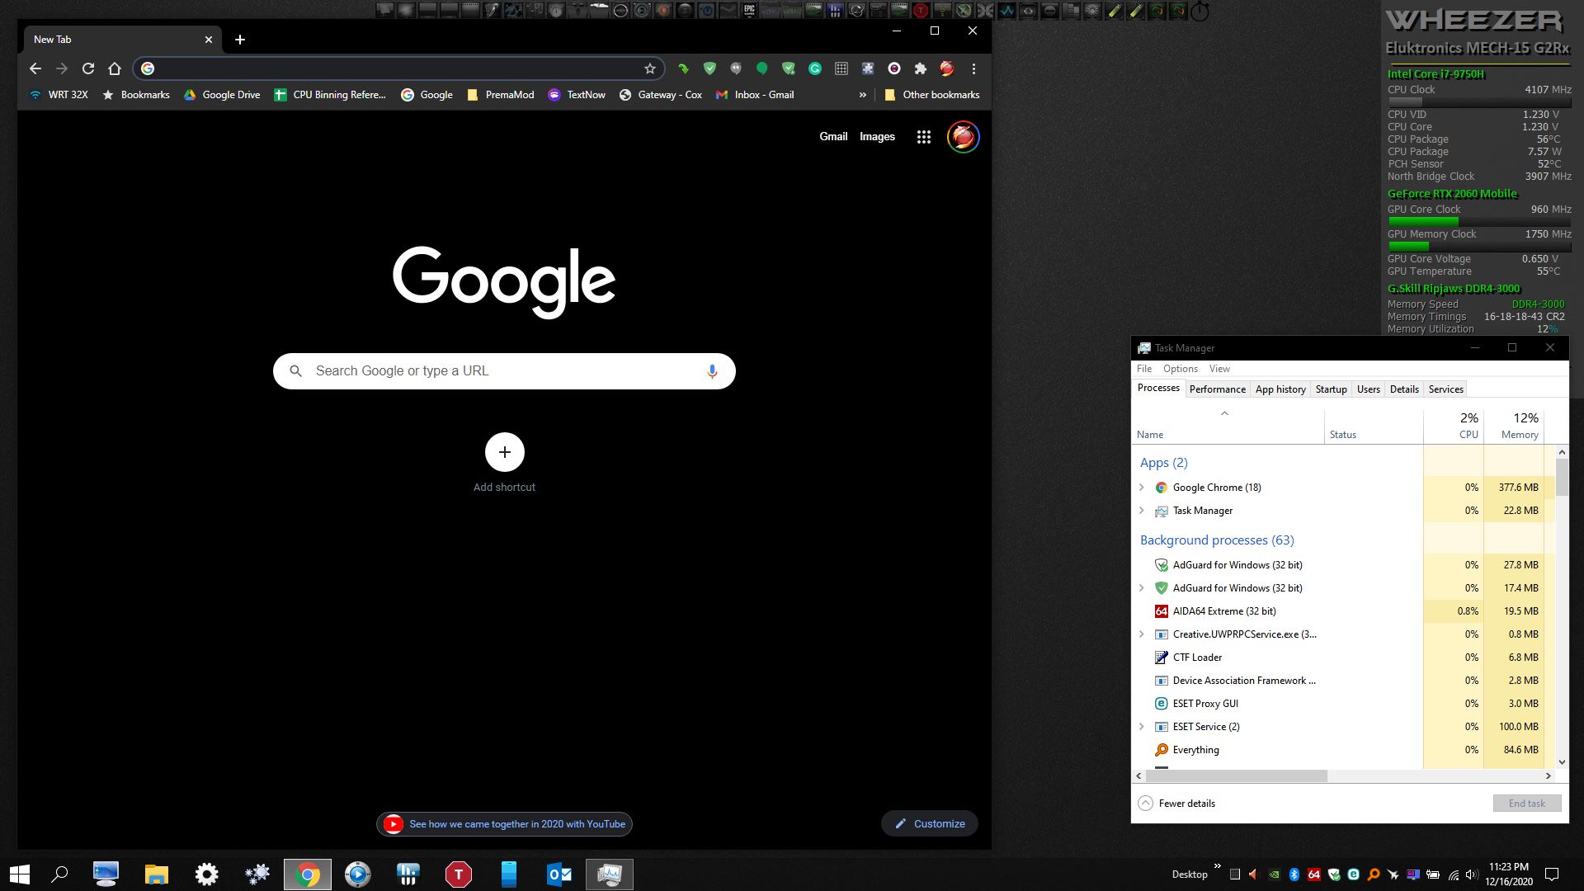Sort processes by the CPU column header

point(1454,425)
